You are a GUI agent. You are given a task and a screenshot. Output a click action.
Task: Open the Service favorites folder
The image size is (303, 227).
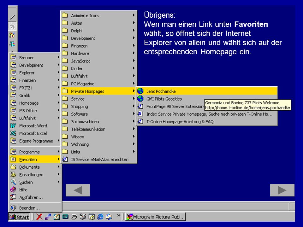click(98, 99)
